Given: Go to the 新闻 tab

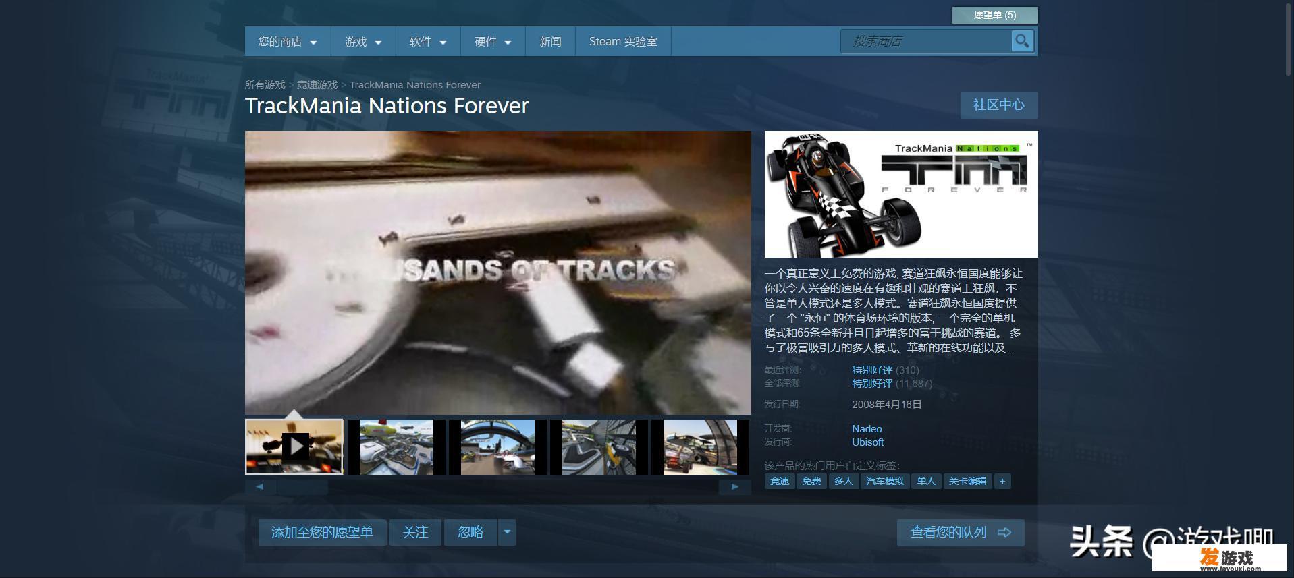Looking at the screenshot, I should pos(550,42).
